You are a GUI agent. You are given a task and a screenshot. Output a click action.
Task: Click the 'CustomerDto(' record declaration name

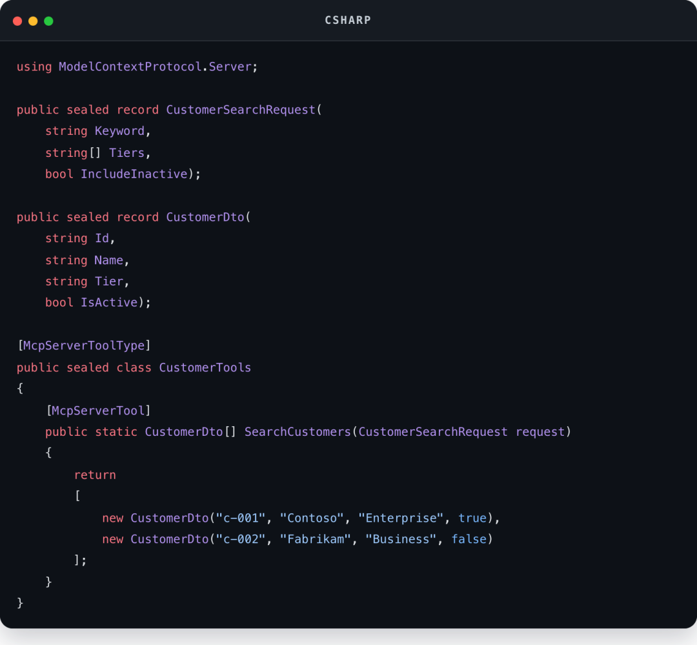(208, 217)
